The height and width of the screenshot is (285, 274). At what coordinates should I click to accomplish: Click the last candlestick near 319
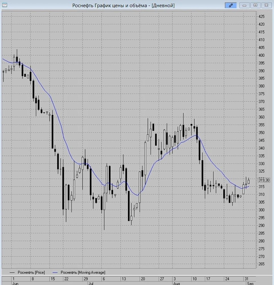249,182
